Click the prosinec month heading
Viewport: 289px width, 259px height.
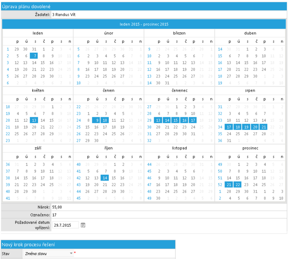click(x=250, y=148)
